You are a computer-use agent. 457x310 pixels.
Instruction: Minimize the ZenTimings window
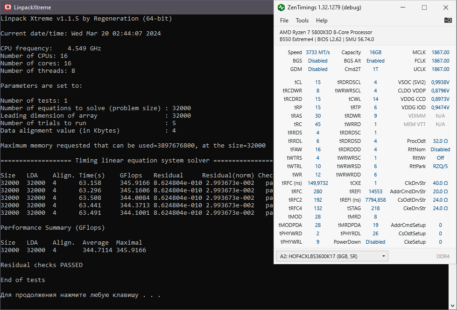[403, 7]
